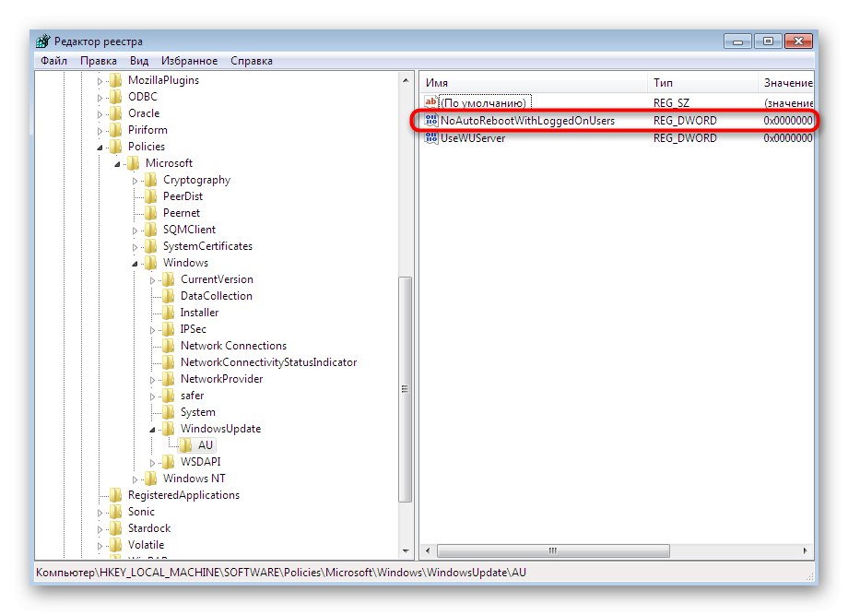This screenshot has height=615, width=848.
Task: Click the values pane scroll left arrow
Action: [428, 551]
